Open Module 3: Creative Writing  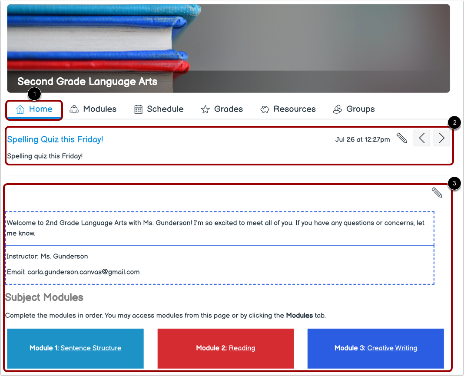click(x=392, y=348)
